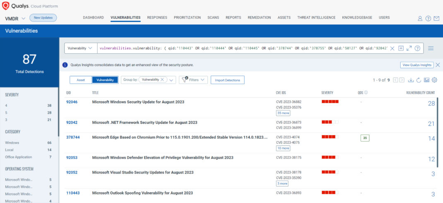The height and width of the screenshot is (203, 443).
Task: Open the Responses tab
Action: click(157, 17)
